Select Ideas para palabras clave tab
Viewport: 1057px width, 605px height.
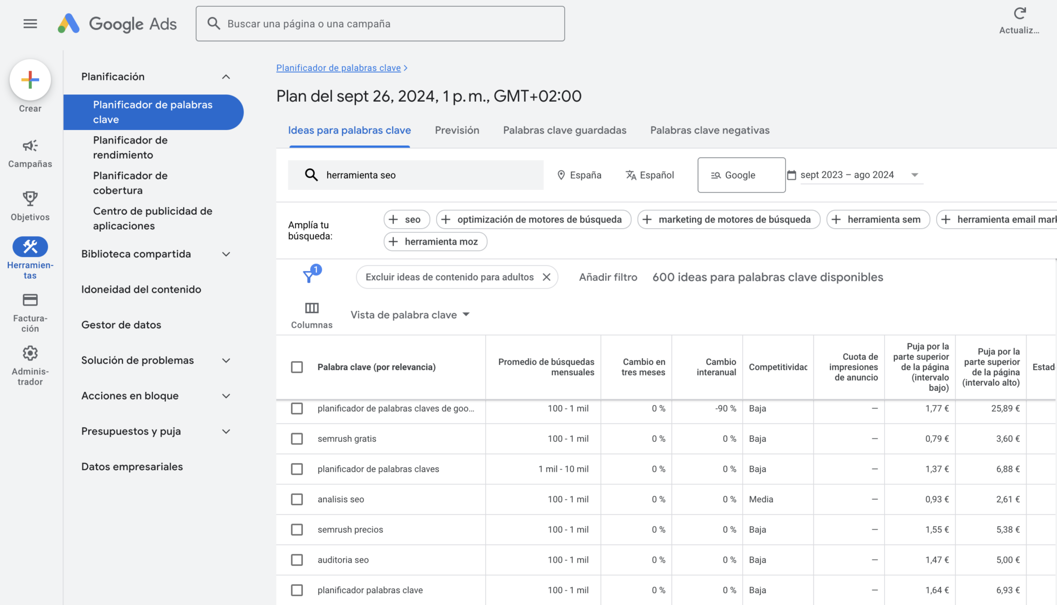tap(349, 131)
